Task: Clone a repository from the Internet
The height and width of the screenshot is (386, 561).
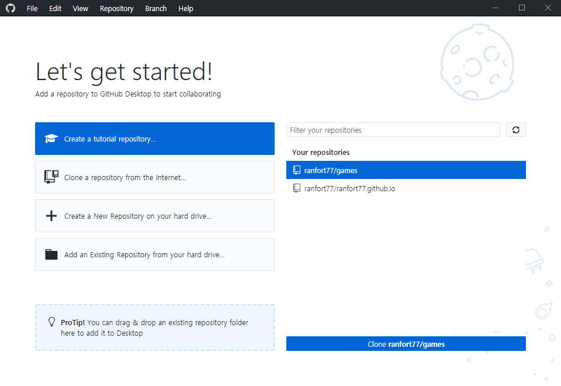Action: pos(155,177)
